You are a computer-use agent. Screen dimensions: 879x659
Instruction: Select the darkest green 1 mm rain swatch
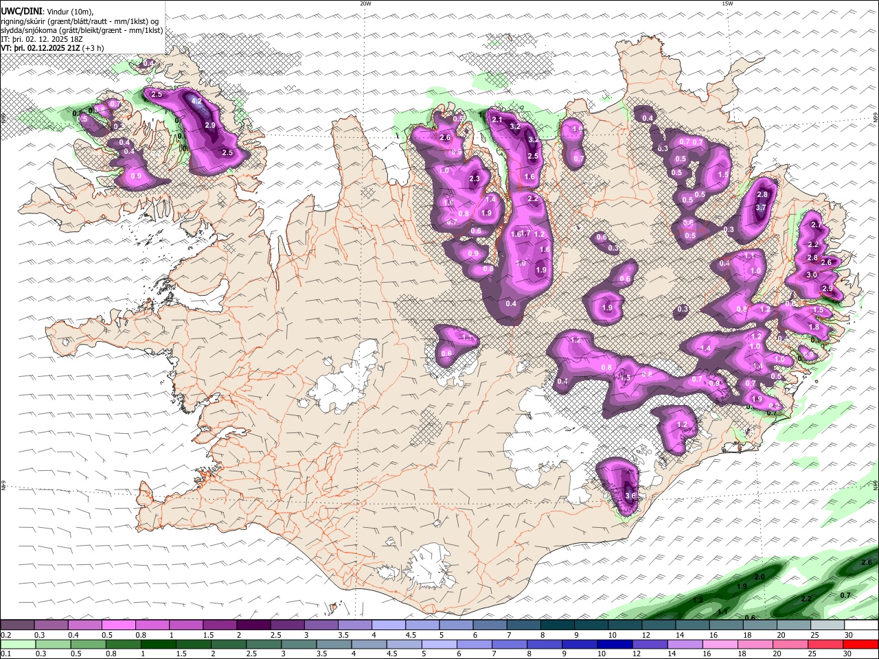[158, 644]
